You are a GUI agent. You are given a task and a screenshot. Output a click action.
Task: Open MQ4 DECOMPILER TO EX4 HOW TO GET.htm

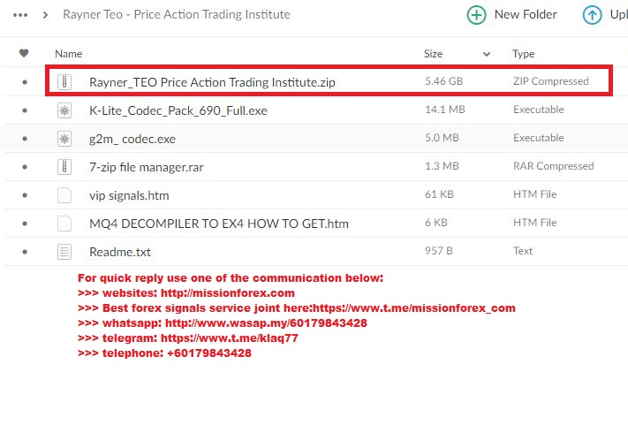pyautogui.click(x=219, y=224)
